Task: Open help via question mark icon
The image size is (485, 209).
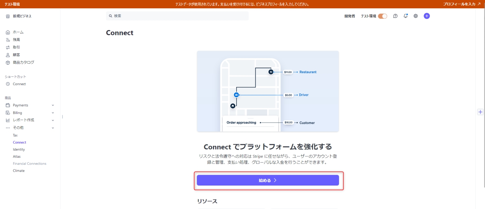Action: tap(395, 16)
